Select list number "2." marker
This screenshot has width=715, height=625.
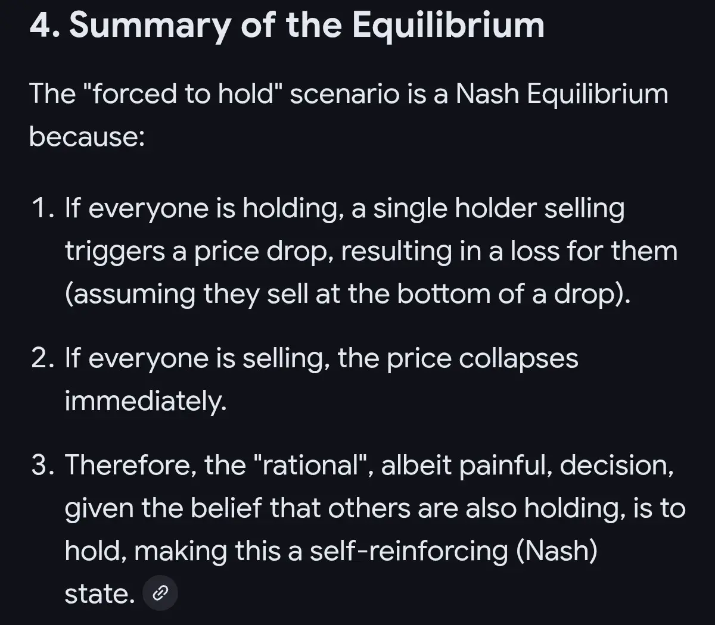44,358
